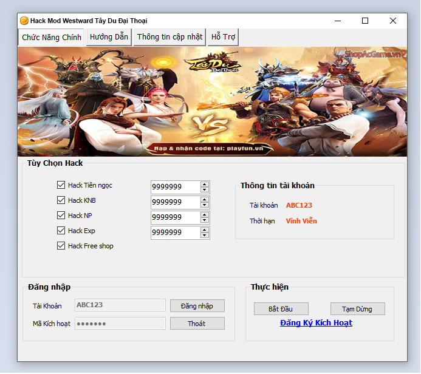The height and width of the screenshot is (374, 421).
Task: Close the Hack Mod window
Action: pos(393,21)
